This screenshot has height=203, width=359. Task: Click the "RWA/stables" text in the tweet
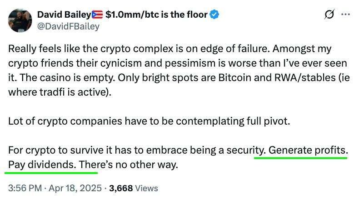pos(305,78)
